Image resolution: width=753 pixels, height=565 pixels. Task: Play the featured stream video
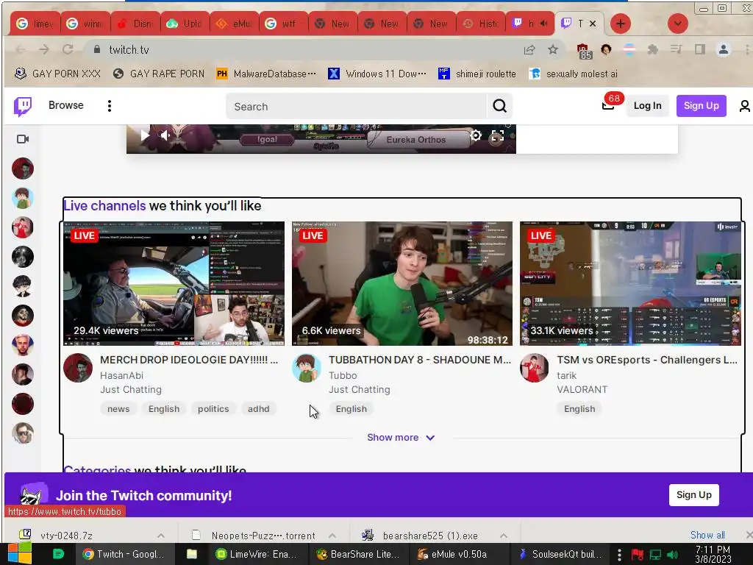tap(145, 135)
